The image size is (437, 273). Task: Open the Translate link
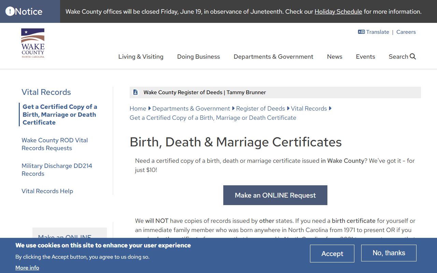pos(378,32)
